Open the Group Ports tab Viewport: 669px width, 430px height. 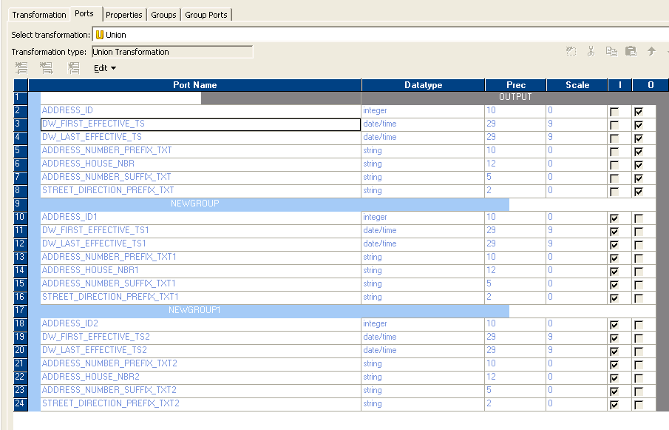tap(206, 14)
